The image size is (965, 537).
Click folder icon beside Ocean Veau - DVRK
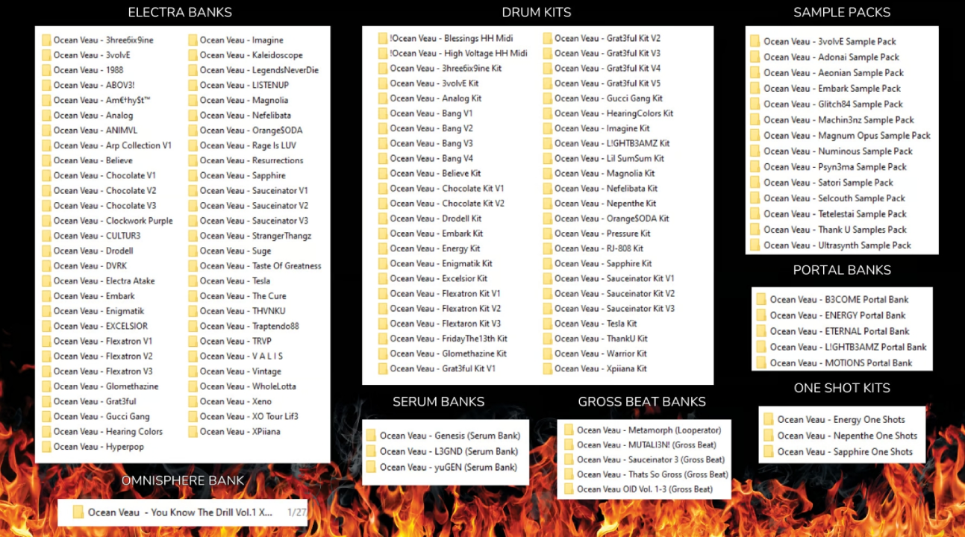(x=46, y=266)
